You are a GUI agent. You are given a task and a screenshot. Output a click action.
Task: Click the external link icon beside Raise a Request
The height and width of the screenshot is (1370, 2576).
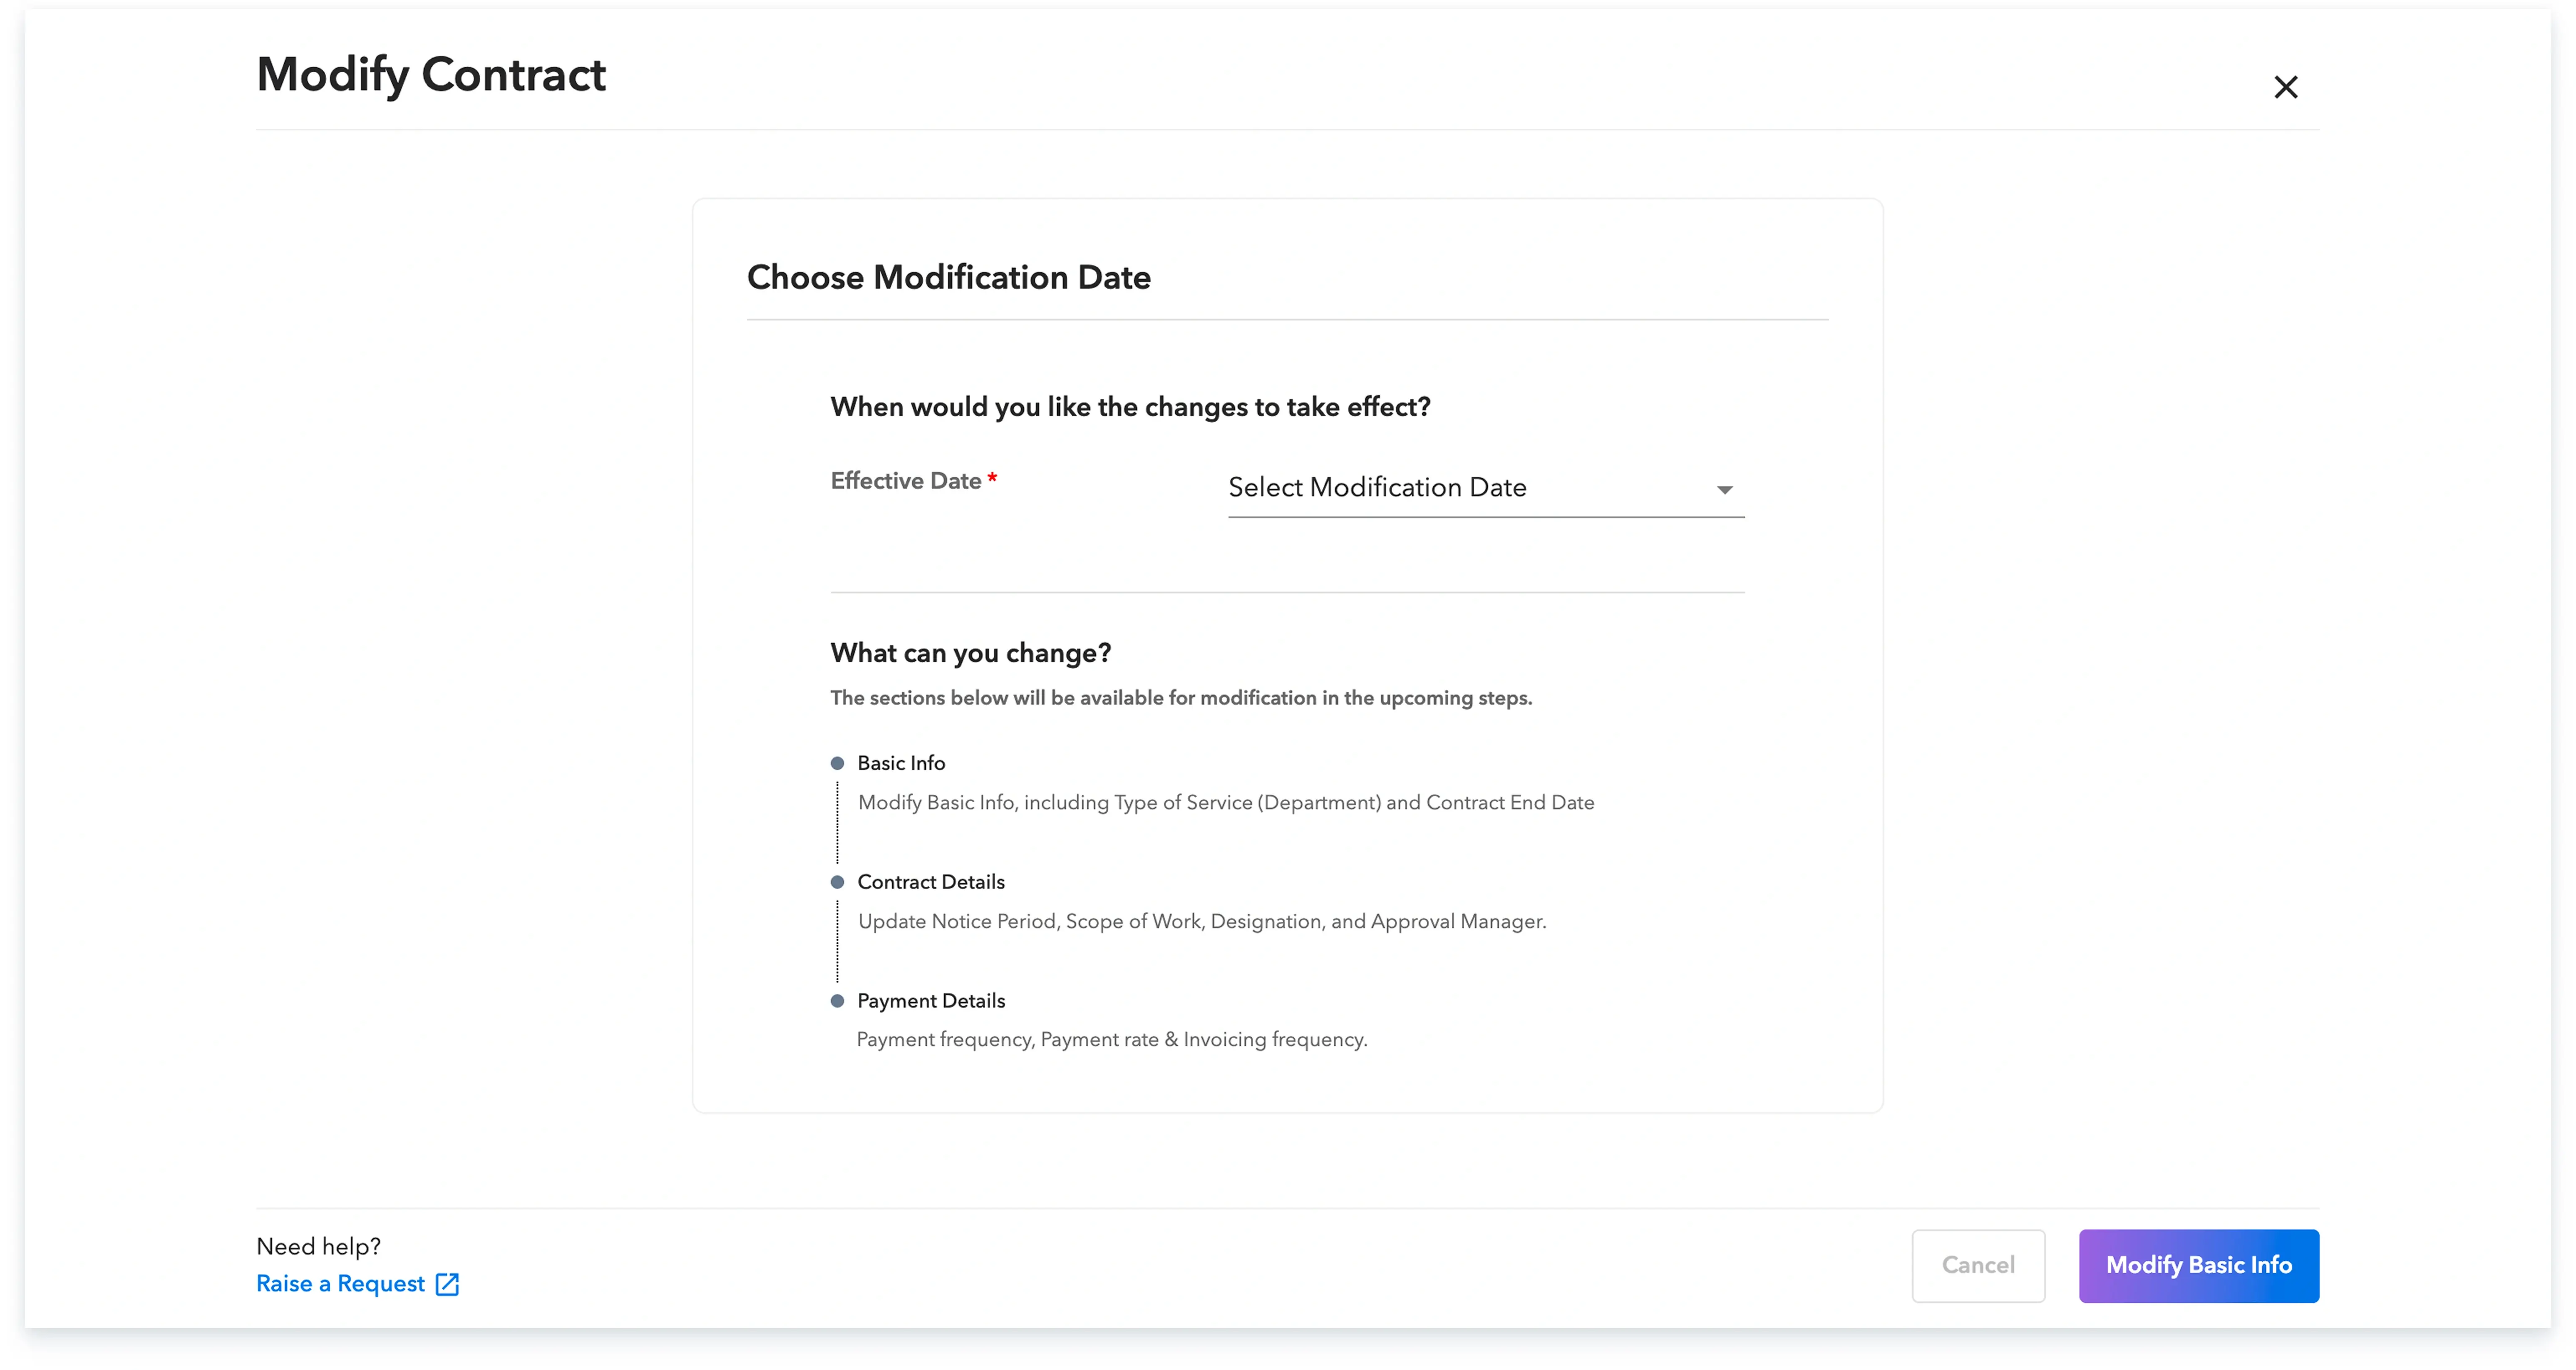click(x=447, y=1284)
